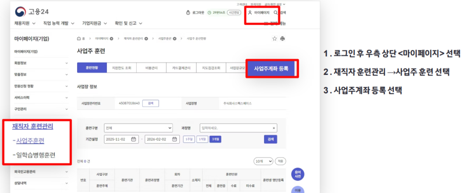This screenshot has height=193, width=463.
Task: Click the 검색 magnifier icon in header
Action: pos(276,12)
